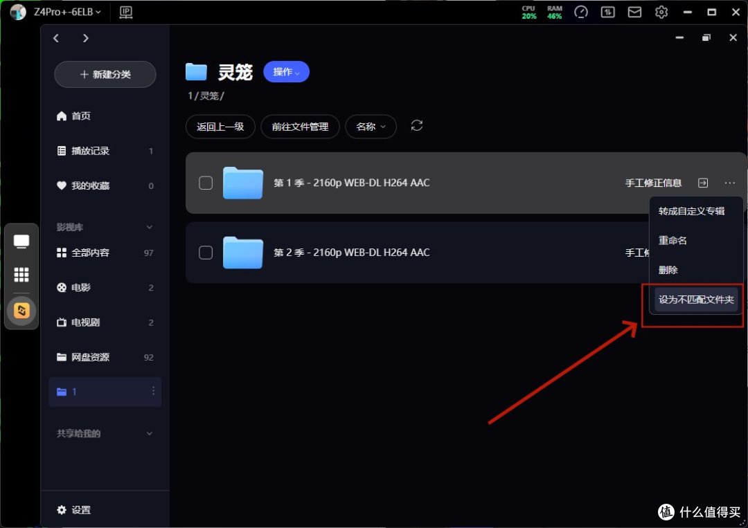The height and width of the screenshot is (528, 748).
Task: Click the CPU usage indicator
Action: (528, 12)
